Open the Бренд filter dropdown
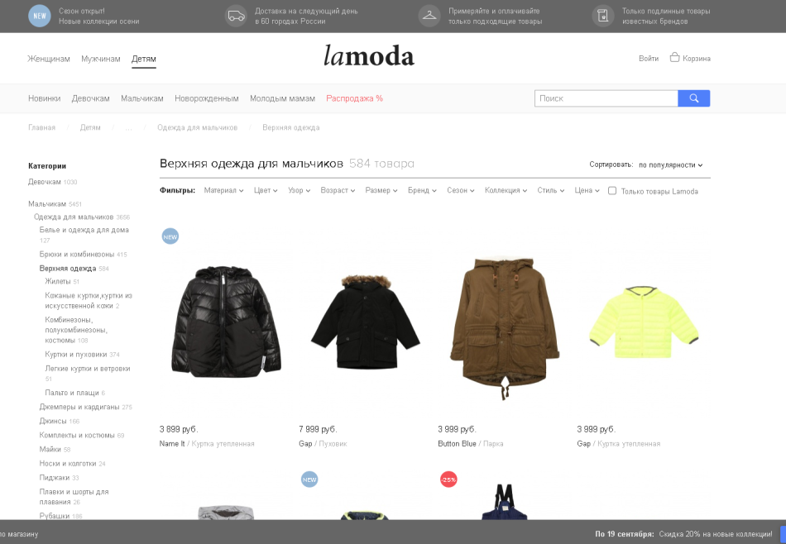Image resolution: width=786 pixels, height=544 pixels. tap(422, 190)
